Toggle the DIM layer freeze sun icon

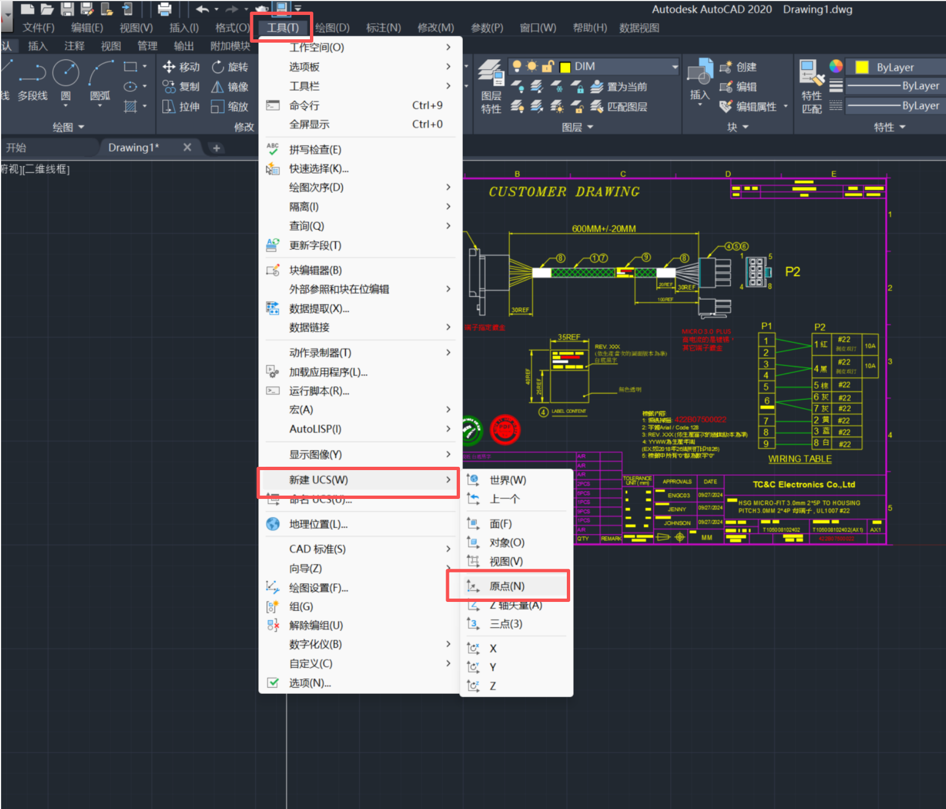pos(532,66)
